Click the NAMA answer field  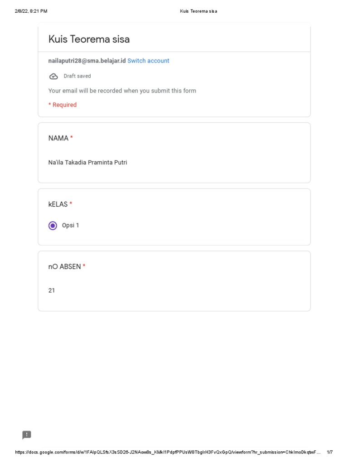pos(88,162)
